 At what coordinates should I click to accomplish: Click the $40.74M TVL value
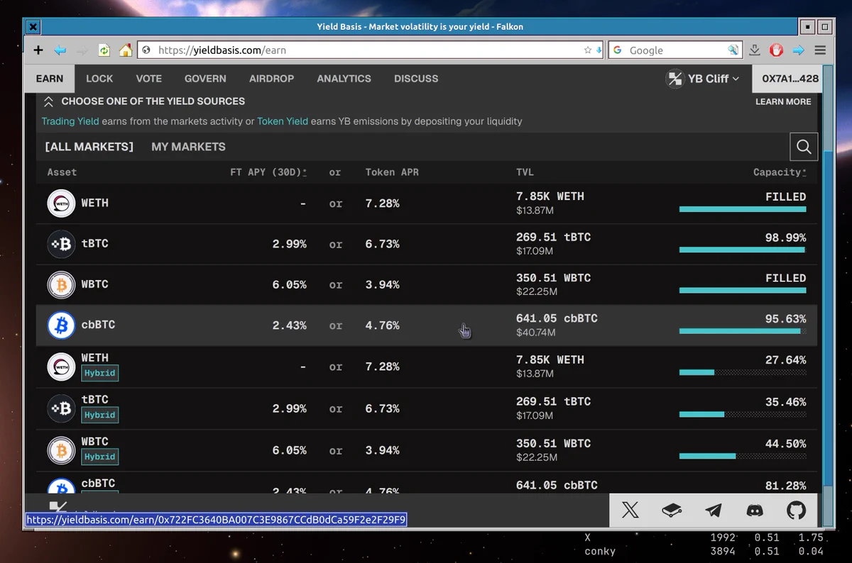click(537, 333)
